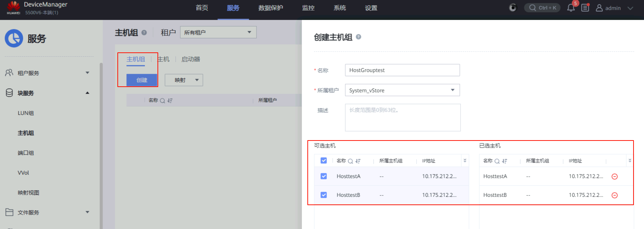Click the admin user profile icon
The image size is (644, 229).
[599, 8]
